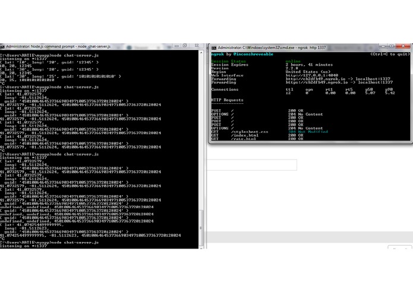Click the '2 hours, 41 minutes' value
Viewport: 413px width, 293px height.
(x=309, y=65)
